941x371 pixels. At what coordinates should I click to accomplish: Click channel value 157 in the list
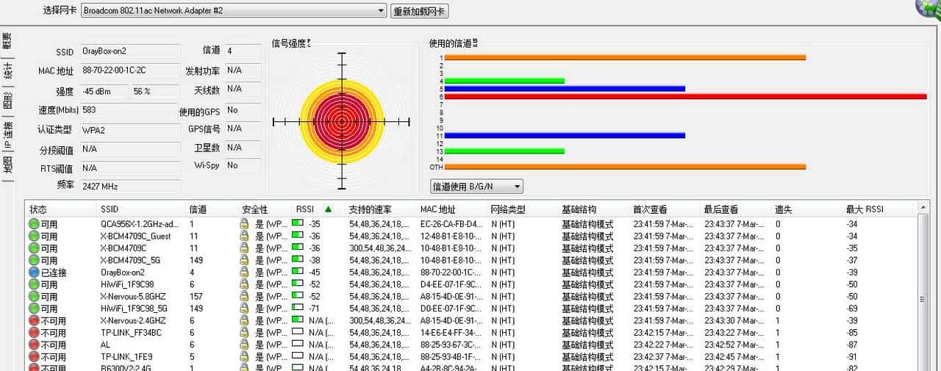point(196,297)
